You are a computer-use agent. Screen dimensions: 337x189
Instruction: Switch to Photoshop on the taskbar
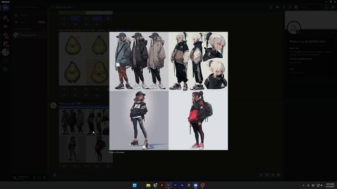168,185
